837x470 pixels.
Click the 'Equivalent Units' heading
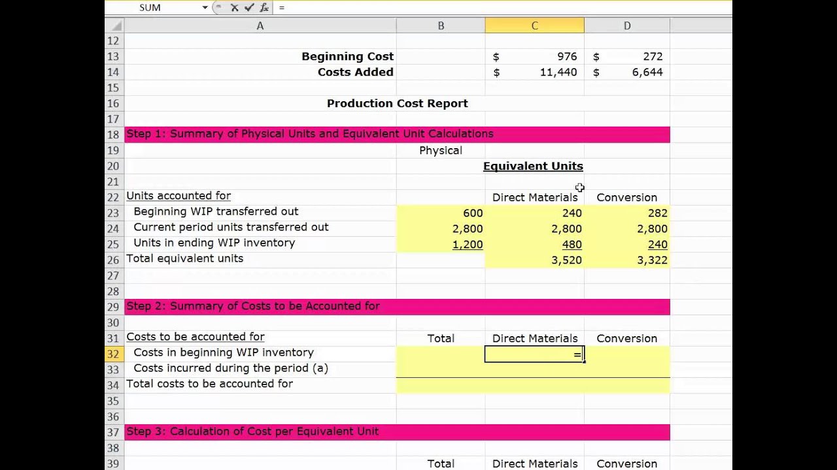pyautogui.click(x=533, y=166)
